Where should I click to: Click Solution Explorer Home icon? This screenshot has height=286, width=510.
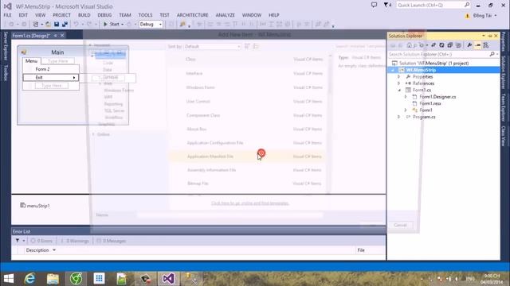[x=409, y=45]
